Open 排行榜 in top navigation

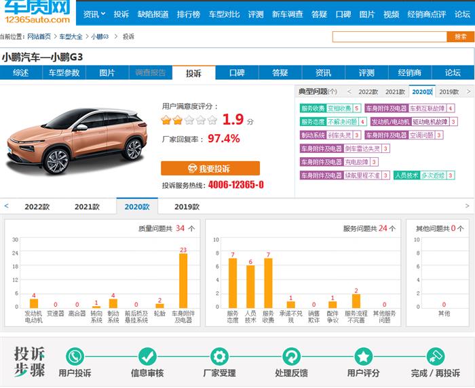point(189,14)
